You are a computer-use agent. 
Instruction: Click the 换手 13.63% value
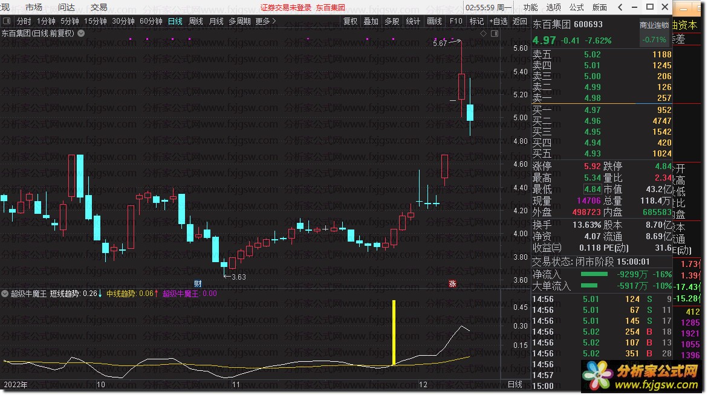pyautogui.click(x=586, y=225)
